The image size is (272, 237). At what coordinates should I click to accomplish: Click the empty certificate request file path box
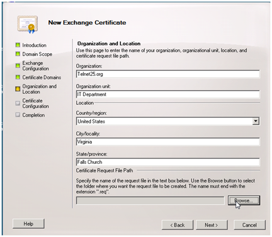pyautogui.click(x=150, y=200)
